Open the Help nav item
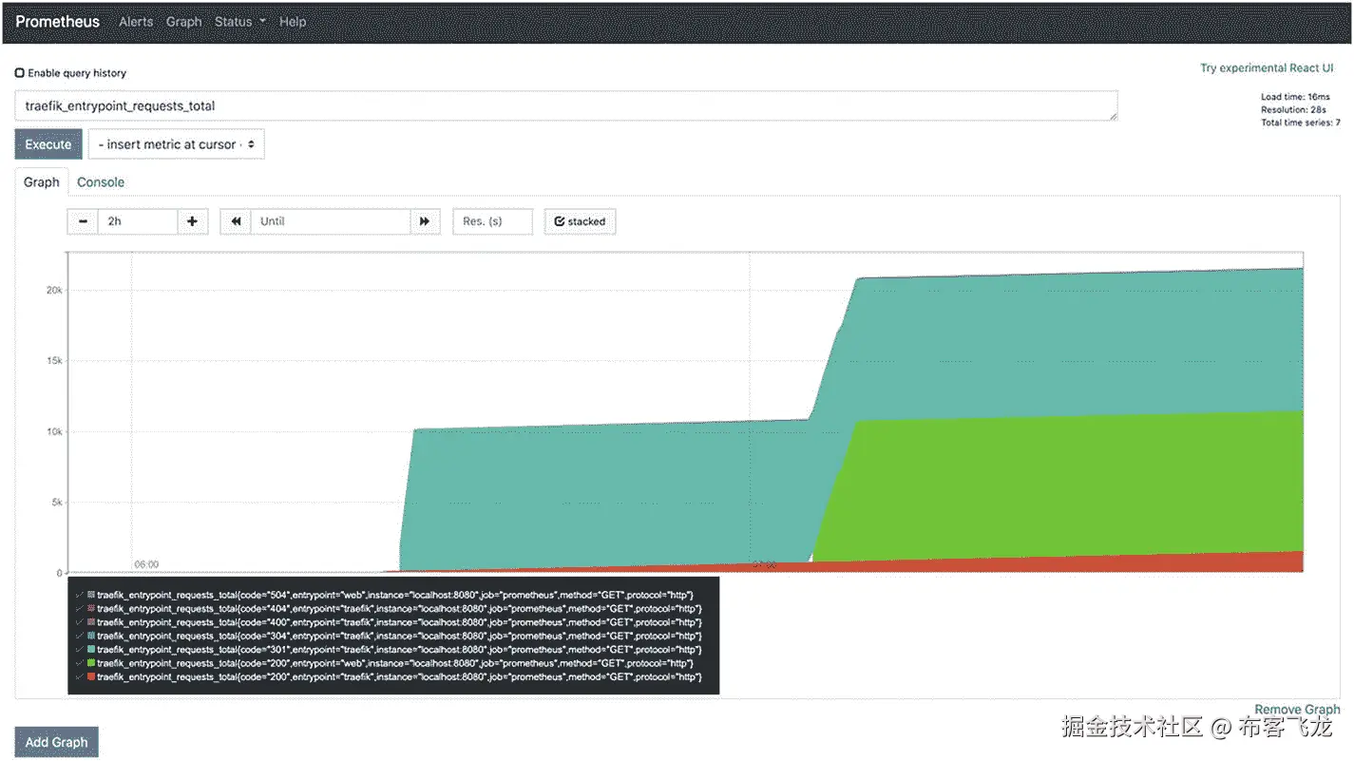1354x761 pixels. pyautogui.click(x=293, y=22)
